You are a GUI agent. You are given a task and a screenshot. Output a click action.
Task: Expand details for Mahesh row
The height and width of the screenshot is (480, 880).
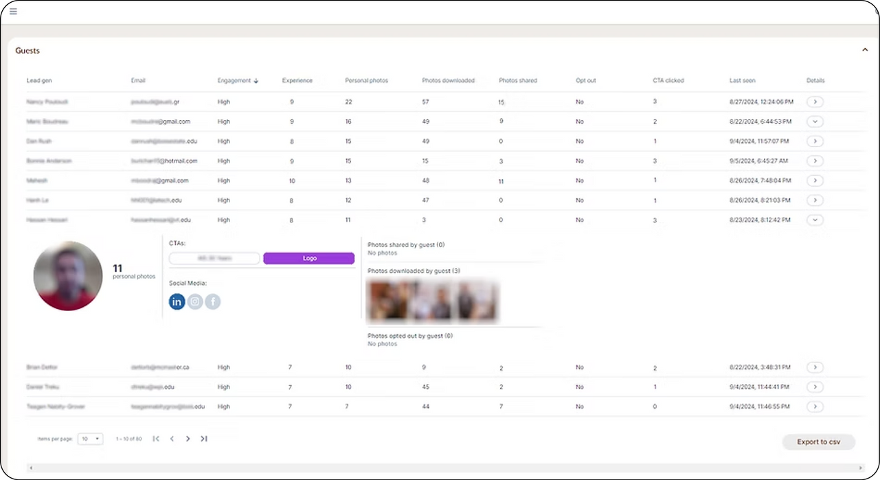815,181
